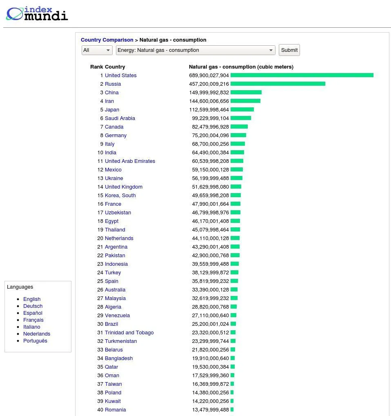
Task: Open the China country link
Action: (x=112, y=93)
